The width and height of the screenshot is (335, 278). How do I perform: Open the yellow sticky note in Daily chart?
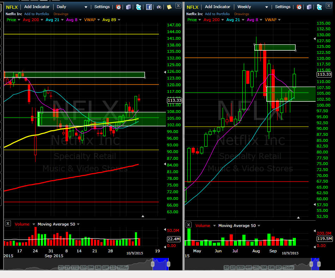(169, 7)
